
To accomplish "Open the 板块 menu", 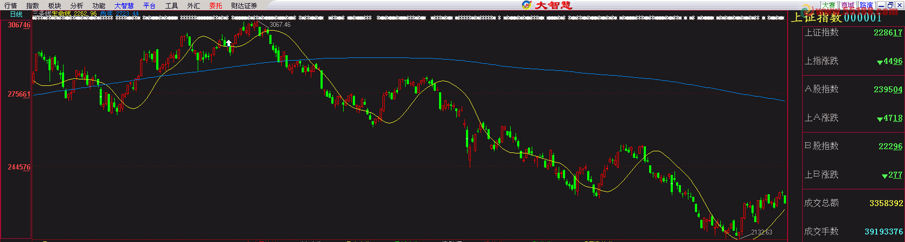I will 55,5.
